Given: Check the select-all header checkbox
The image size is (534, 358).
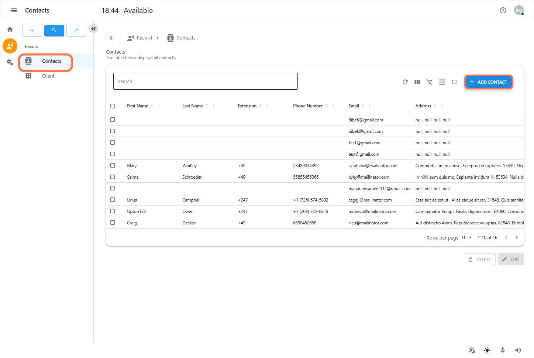Looking at the screenshot, I should (113, 106).
